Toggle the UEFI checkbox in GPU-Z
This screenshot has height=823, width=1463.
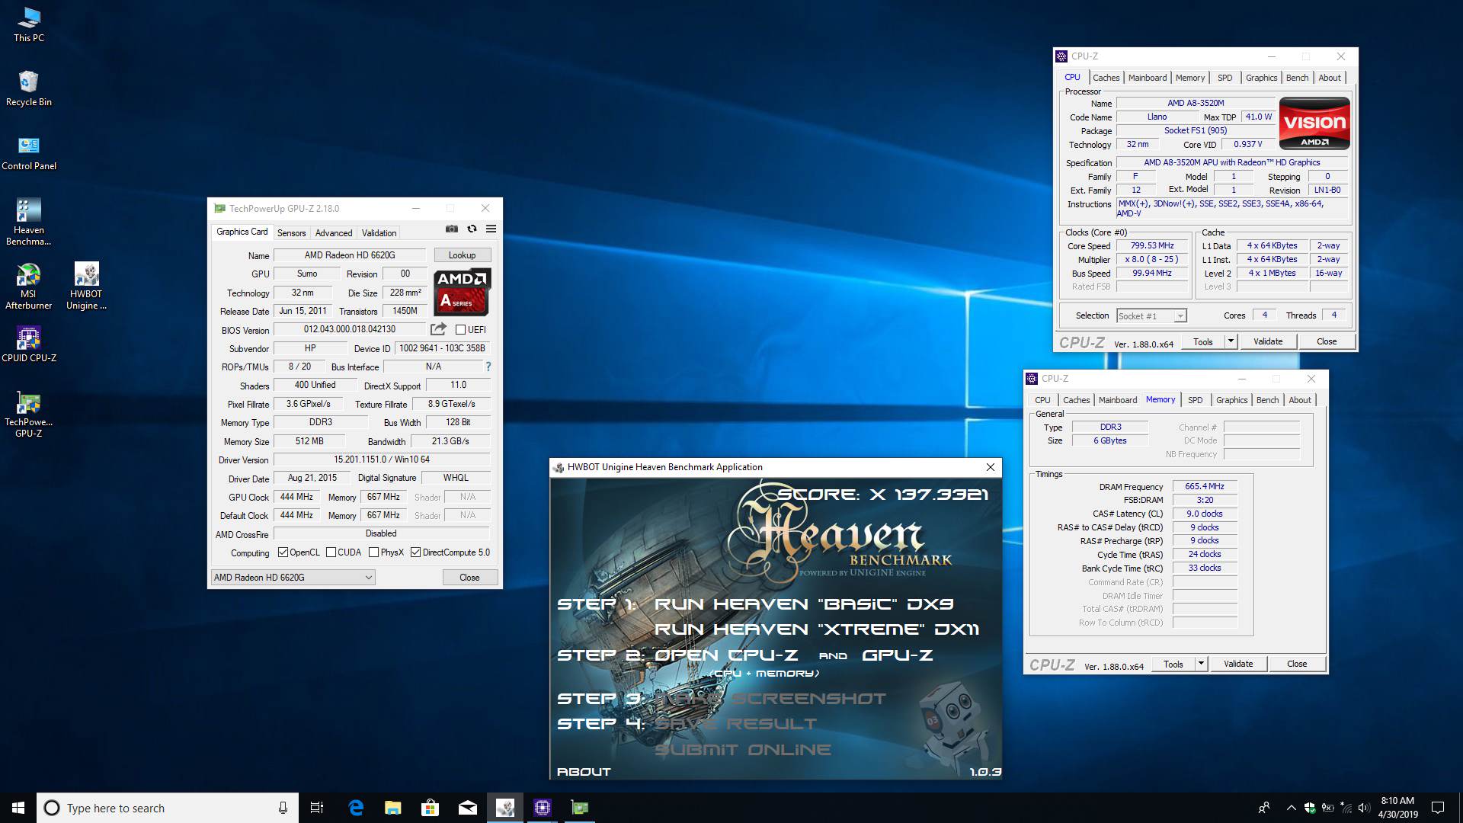(x=460, y=330)
